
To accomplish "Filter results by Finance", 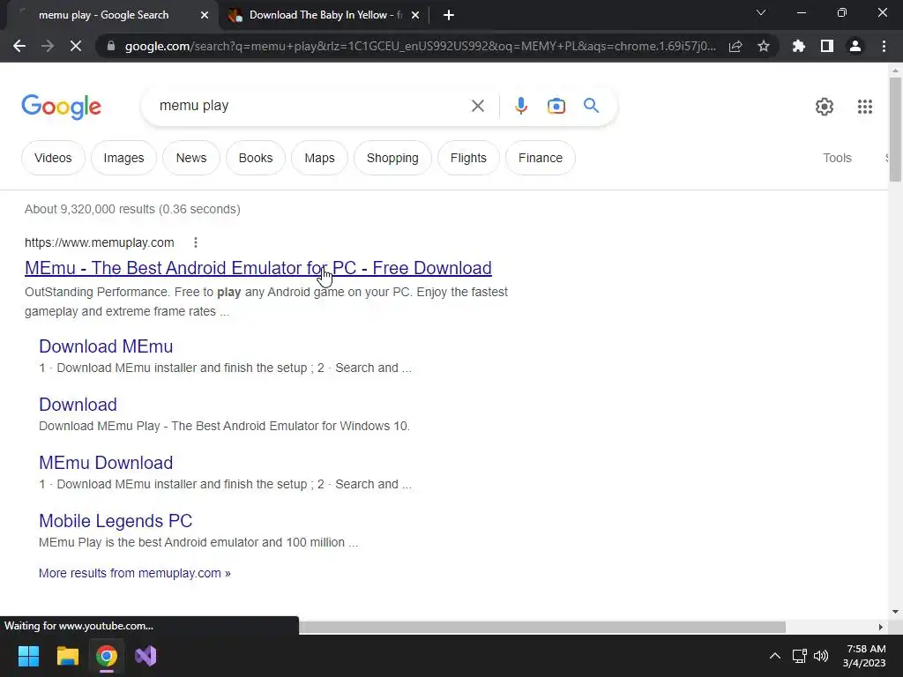I will click(541, 158).
